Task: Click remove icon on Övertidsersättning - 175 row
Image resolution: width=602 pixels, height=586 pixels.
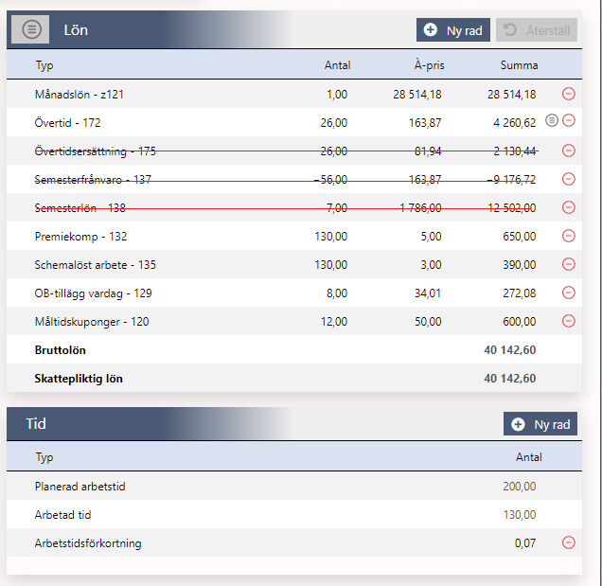Action: pyautogui.click(x=569, y=151)
